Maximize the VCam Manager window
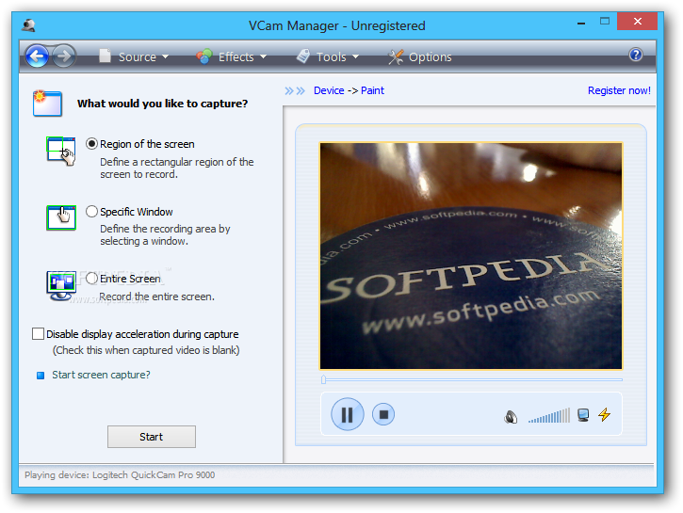 tap(605, 21)
